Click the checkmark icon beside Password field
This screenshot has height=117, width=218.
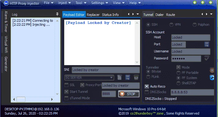click(x=207, y=58)
